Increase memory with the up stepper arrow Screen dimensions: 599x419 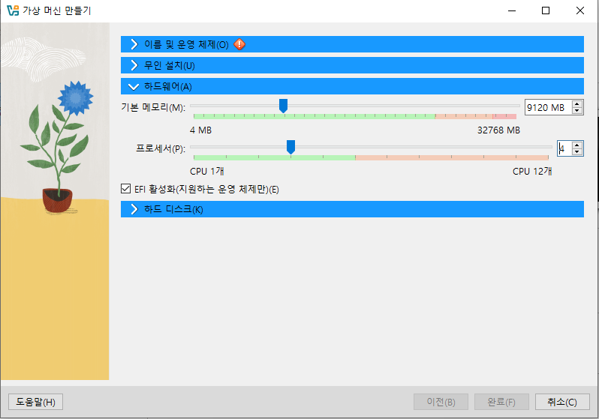577,103
